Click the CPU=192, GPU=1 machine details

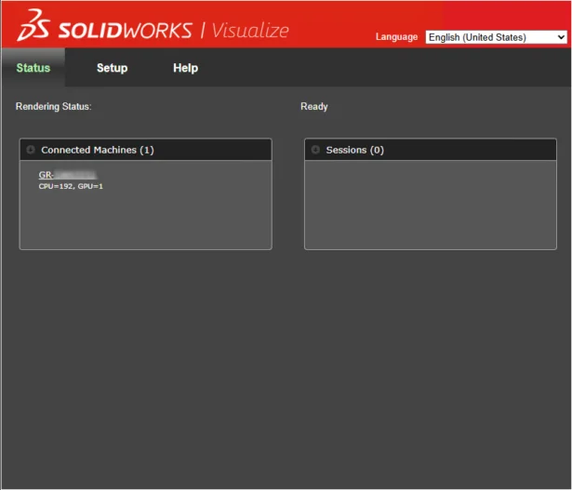(x=71, y=187)
